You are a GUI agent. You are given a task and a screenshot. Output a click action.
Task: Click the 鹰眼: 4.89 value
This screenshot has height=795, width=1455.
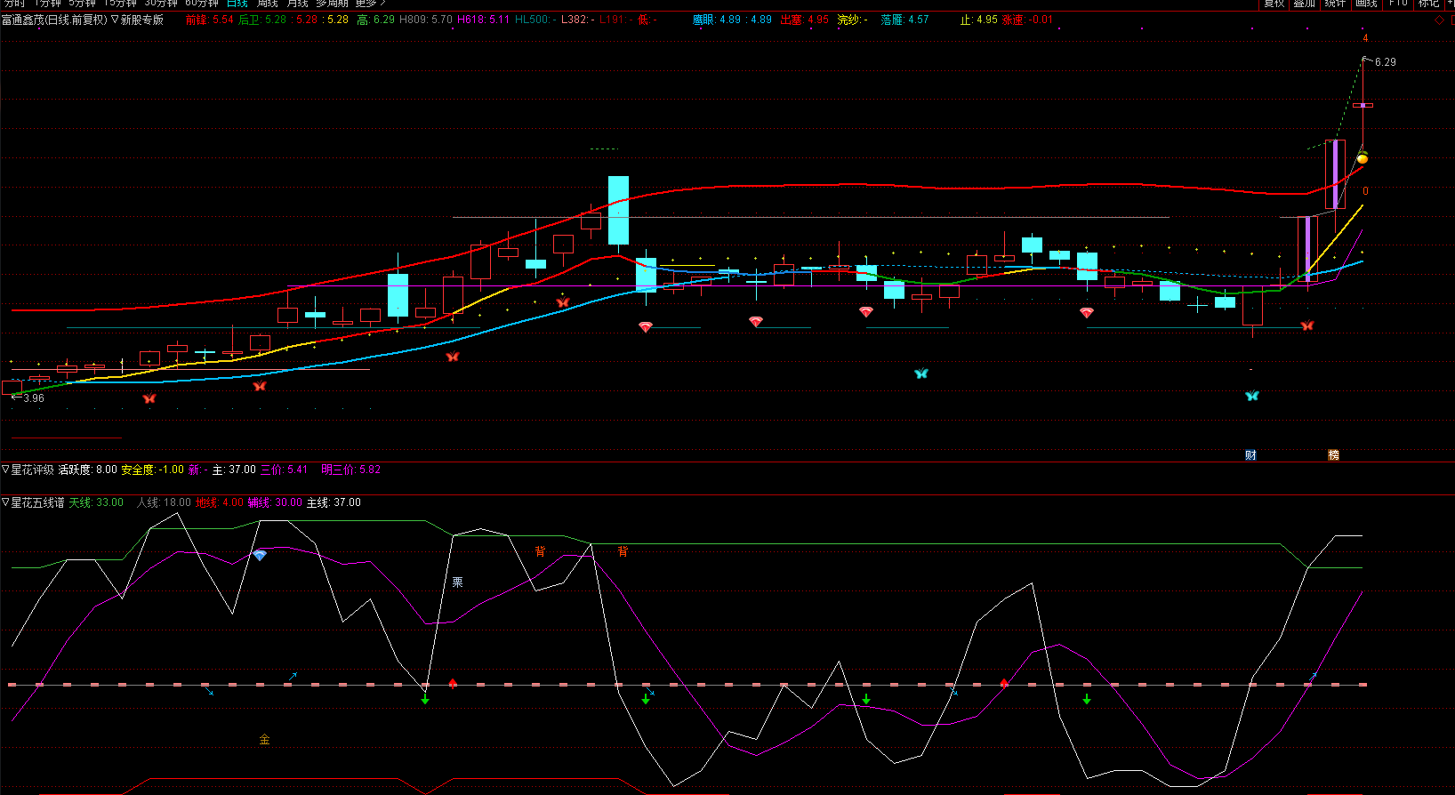click(716, 20)
